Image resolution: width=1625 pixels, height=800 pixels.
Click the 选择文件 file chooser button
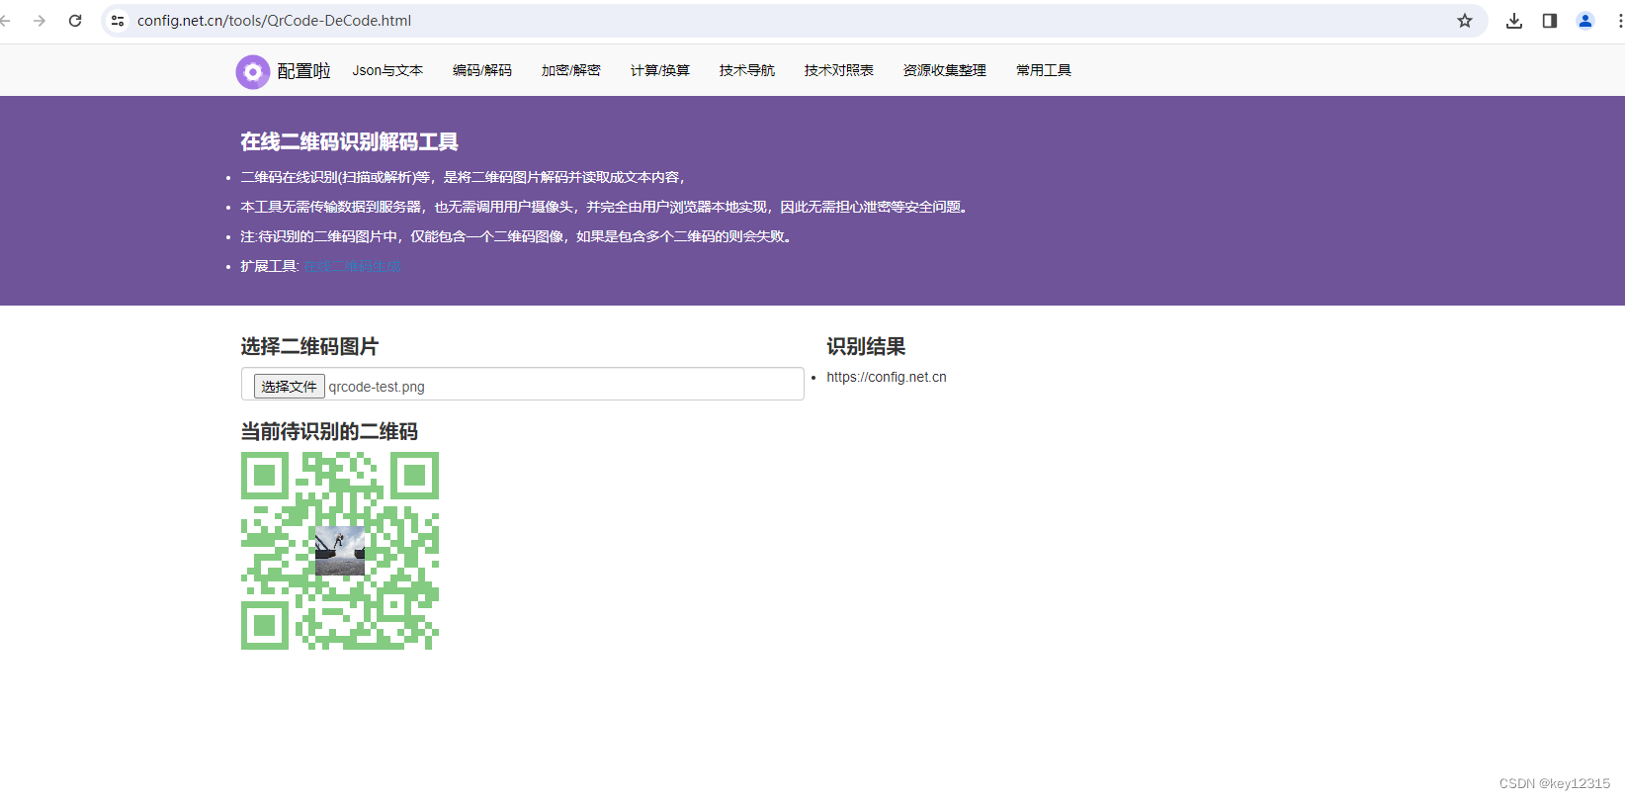(x=290, y=387)
